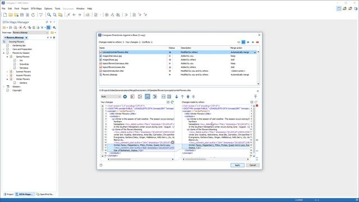Screen dimensions: 359x202
Task: Expand Summer Flowers tree node
Action: [x=7, y=72]
